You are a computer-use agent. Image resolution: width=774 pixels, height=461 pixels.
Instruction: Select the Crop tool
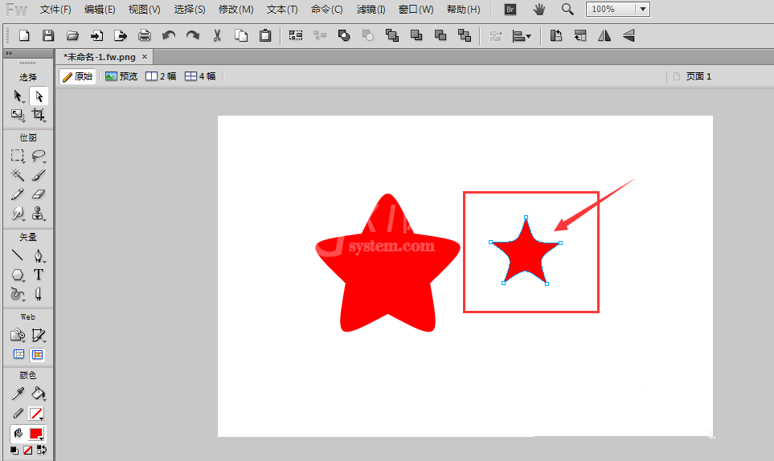39,115
